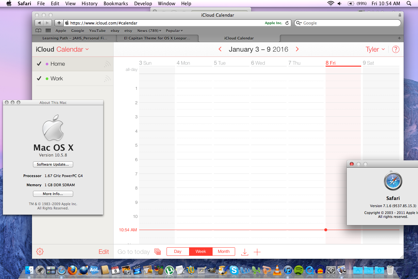418x279 pixels.
Task: Open the History menu
Action: [89, 4]
